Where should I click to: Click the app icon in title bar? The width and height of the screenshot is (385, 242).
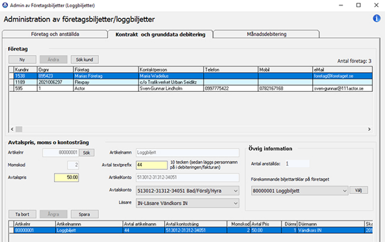pyautogui.click(x=5, y=5)
